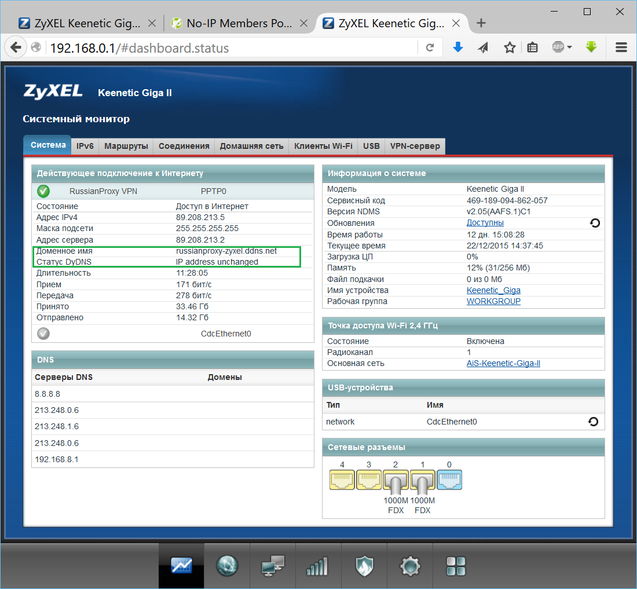Viewport: 637px width, 589px height.
Task: Click the PPTP0 interface label
Action: [x=213, y=191]
